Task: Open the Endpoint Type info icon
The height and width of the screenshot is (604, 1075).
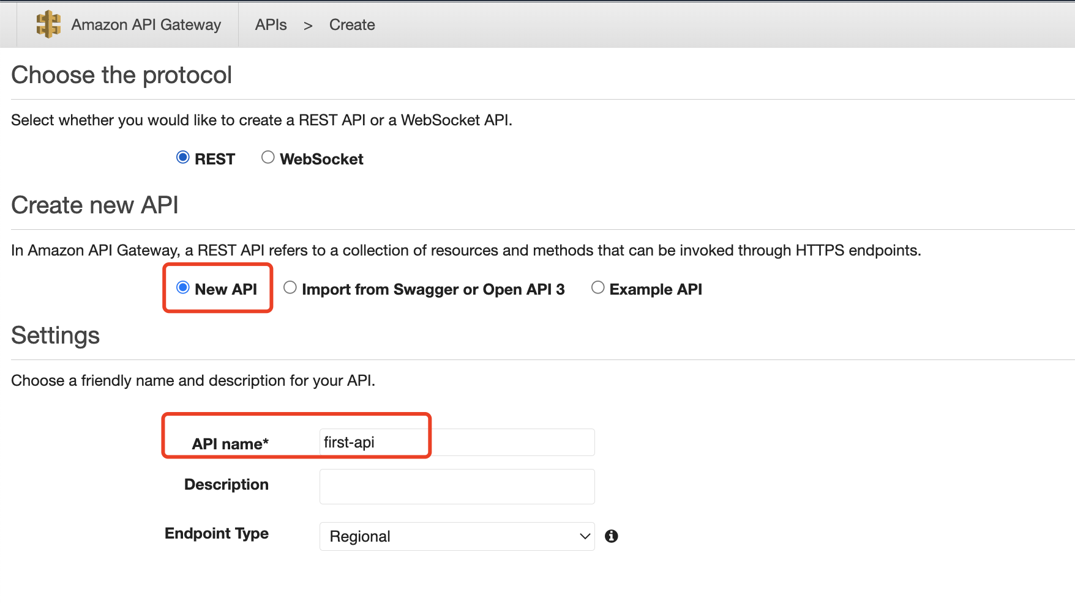Action: 611,536
